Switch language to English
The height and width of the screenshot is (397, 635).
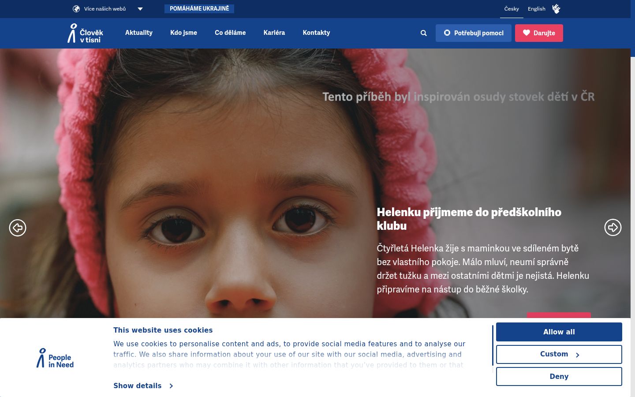[x=537, y=9]
